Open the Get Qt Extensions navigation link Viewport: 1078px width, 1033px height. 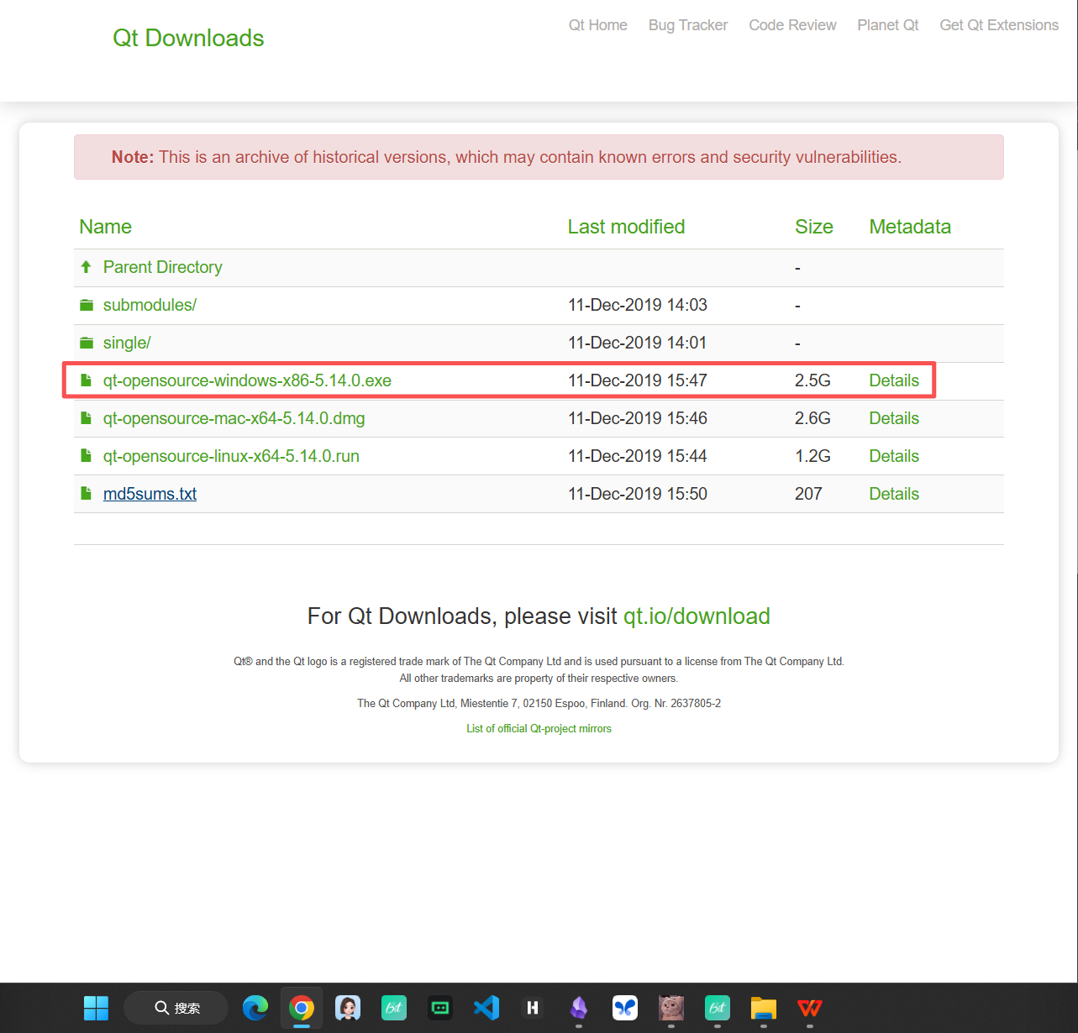pyautogui.click(x=999, y=25)
